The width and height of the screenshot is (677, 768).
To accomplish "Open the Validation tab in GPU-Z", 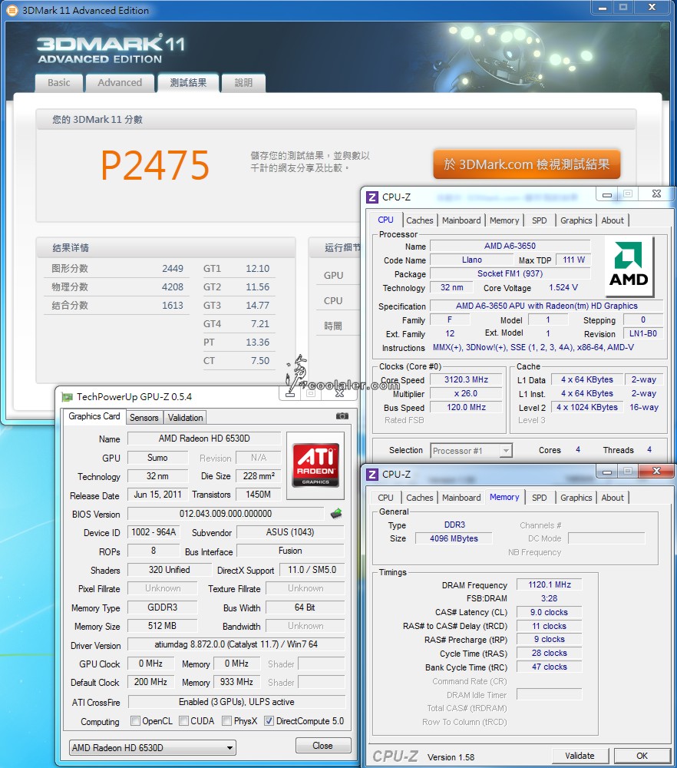I will click(x=185, y=417).
